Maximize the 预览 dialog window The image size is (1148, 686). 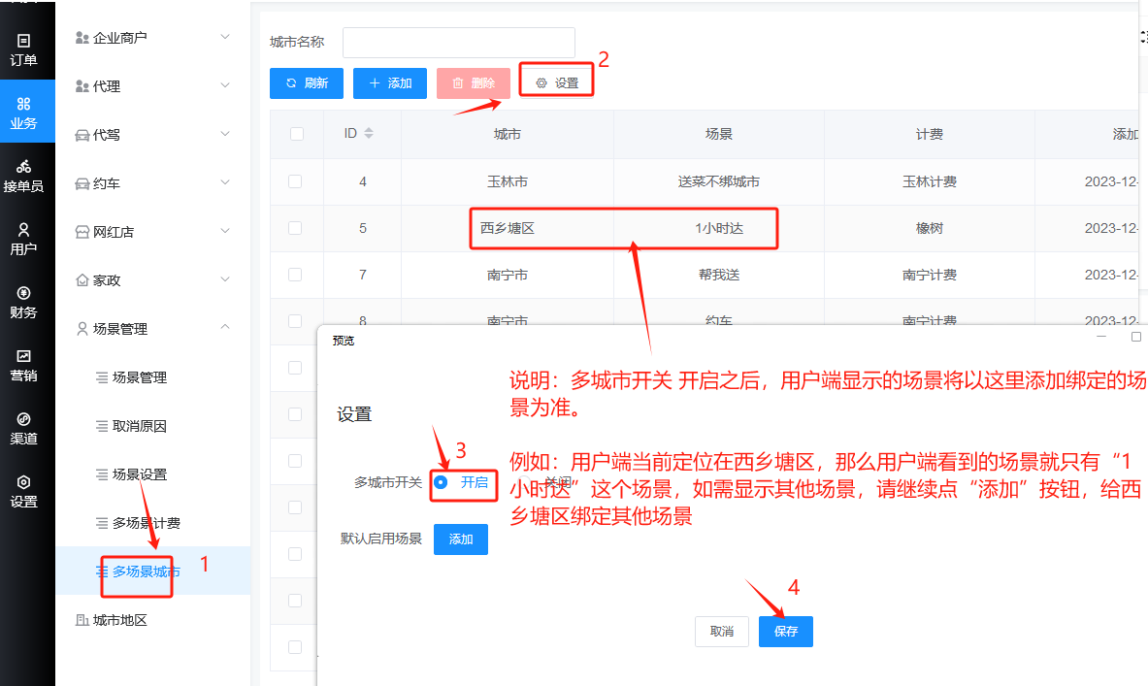tap(1135, 337)
